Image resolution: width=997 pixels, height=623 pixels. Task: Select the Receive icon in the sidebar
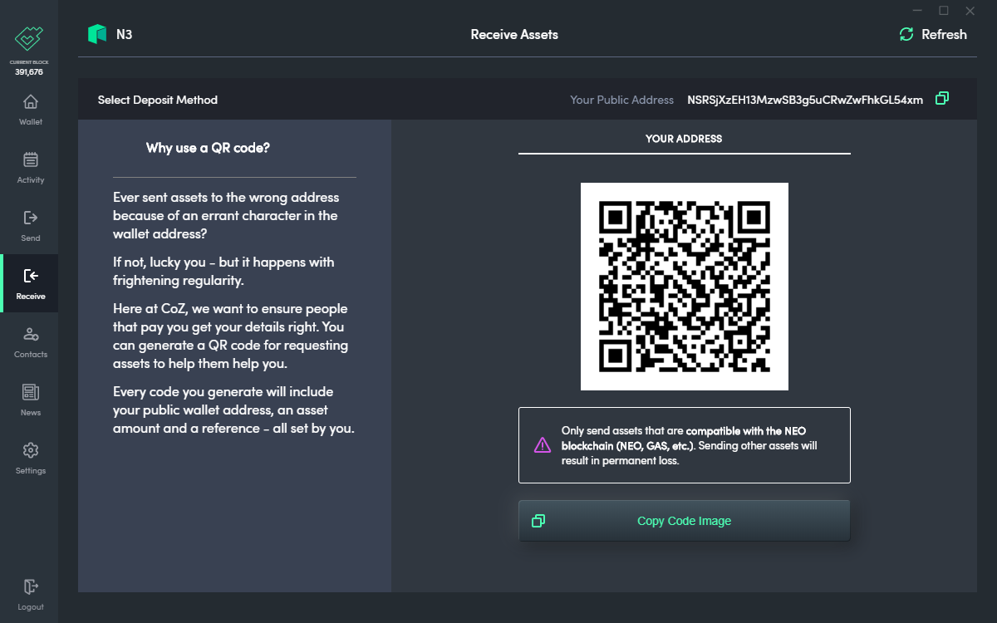point(30,277)
